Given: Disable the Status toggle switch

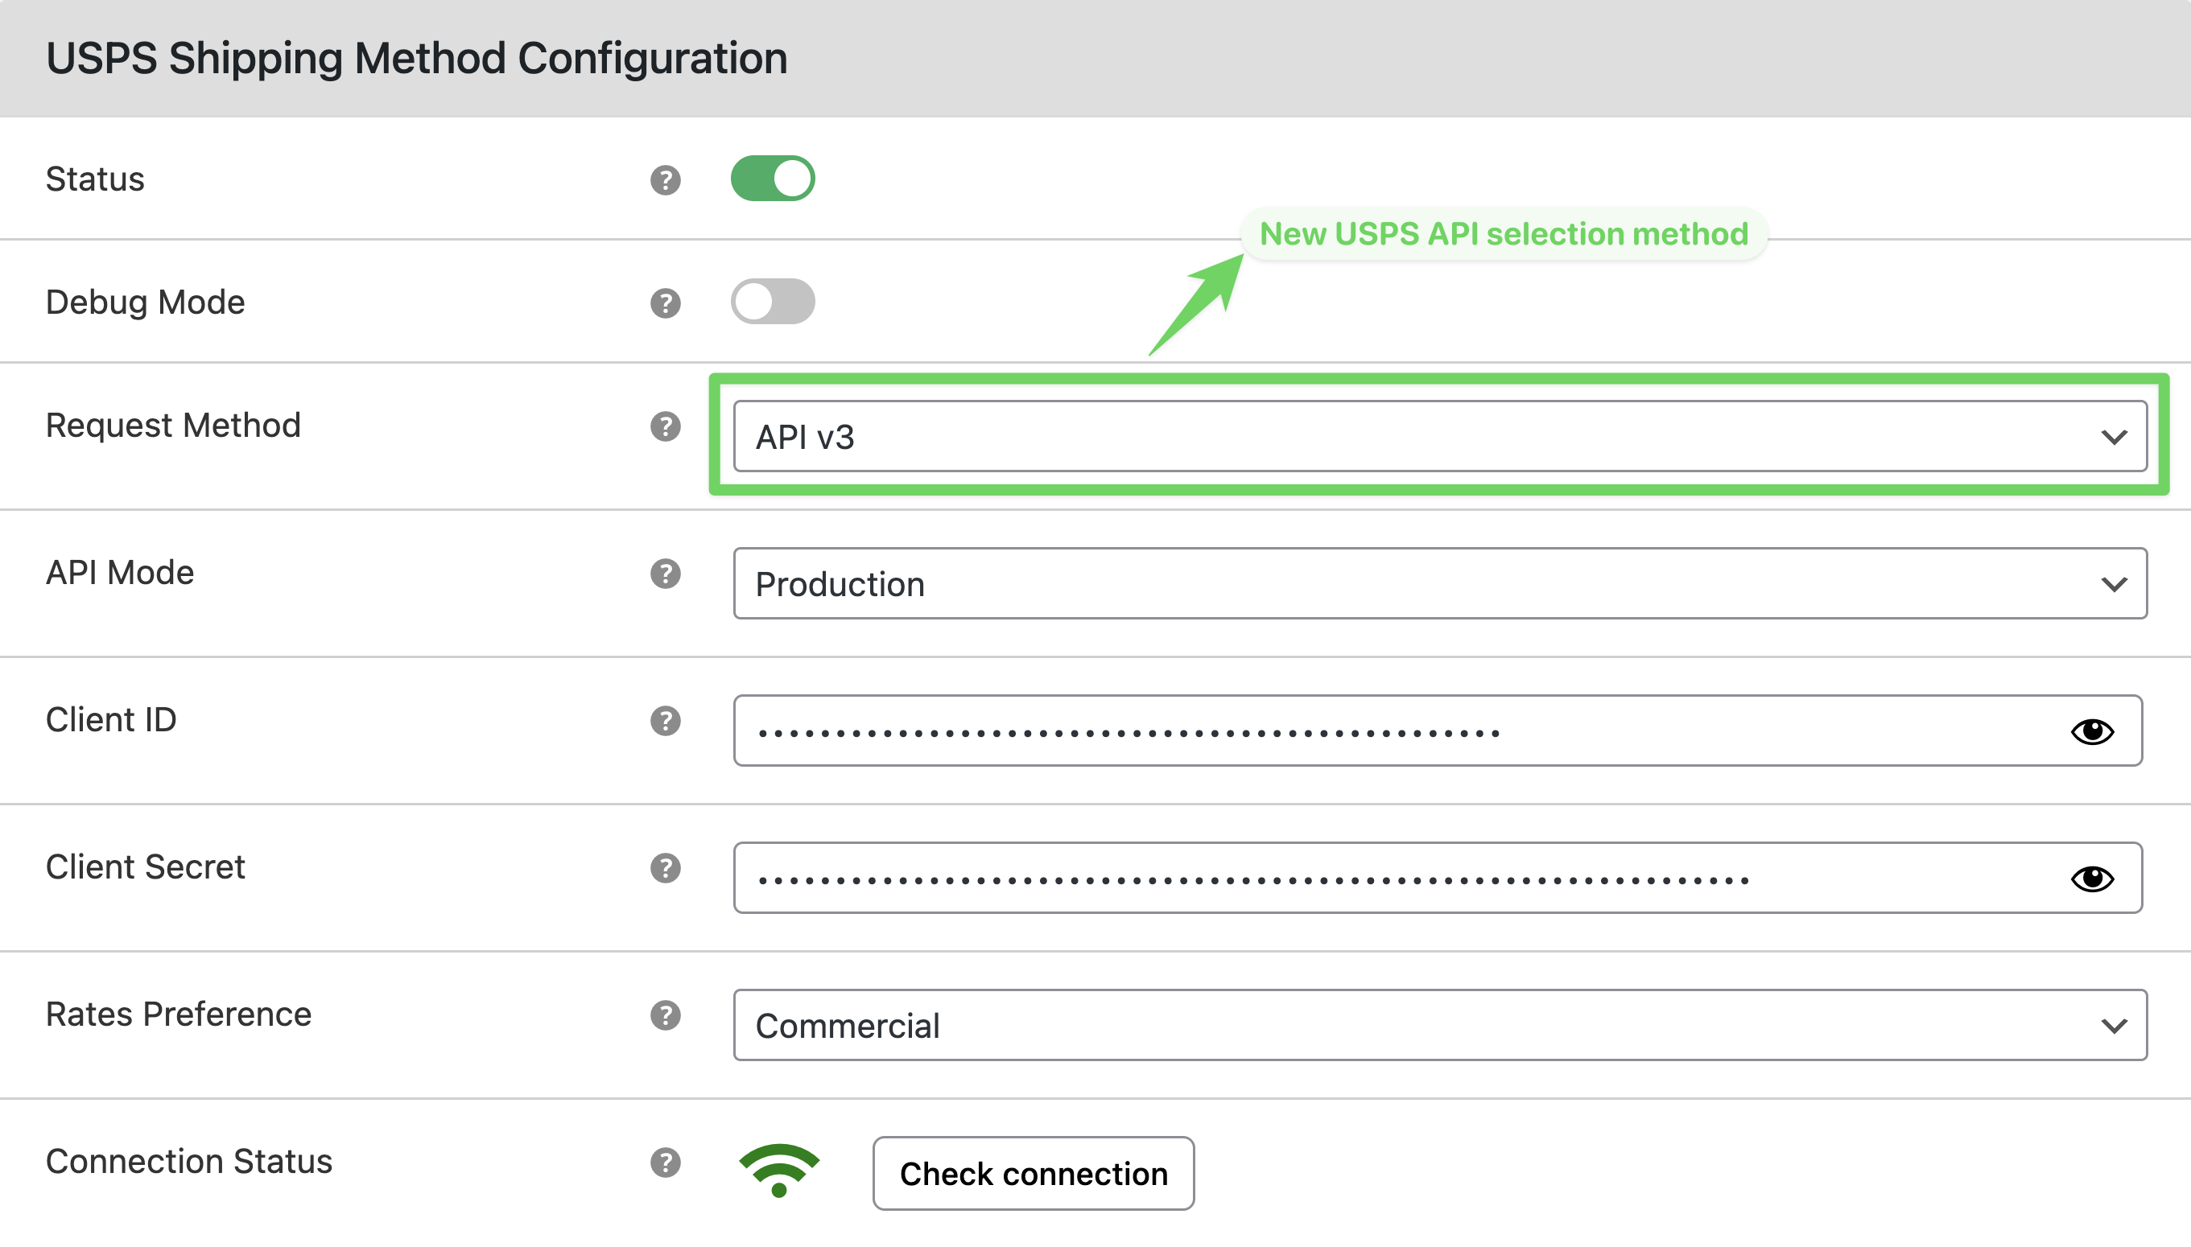Looking at the screenshot, I should point(772,178).
